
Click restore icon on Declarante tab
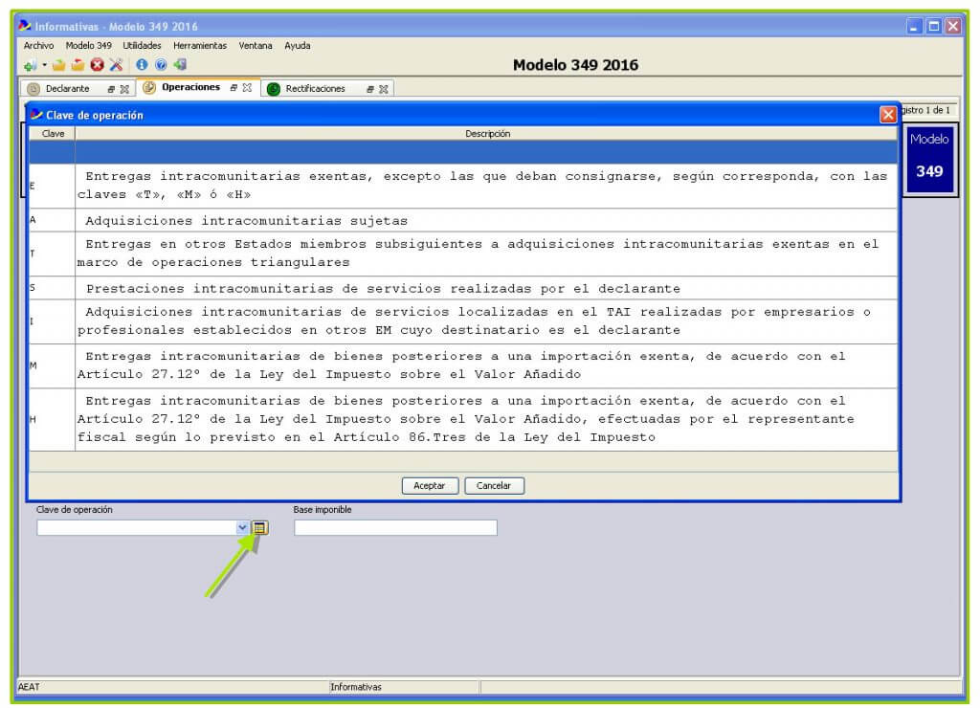click(x=111, y=89)
